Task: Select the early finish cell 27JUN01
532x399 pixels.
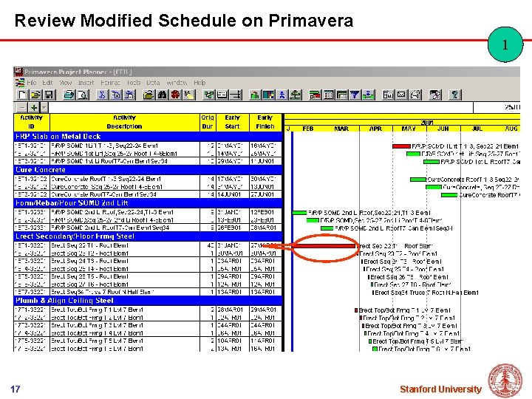Action: pos(265,194)
